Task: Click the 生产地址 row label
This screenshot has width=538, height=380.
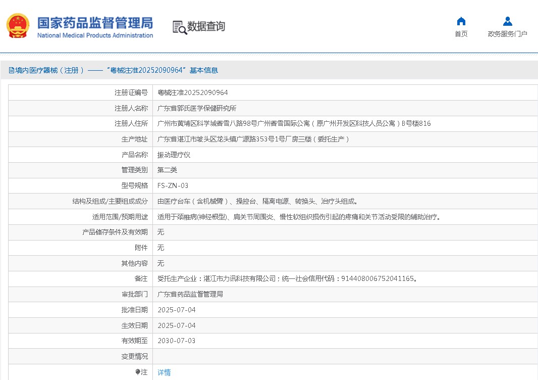Action: [x=134, y=139]
